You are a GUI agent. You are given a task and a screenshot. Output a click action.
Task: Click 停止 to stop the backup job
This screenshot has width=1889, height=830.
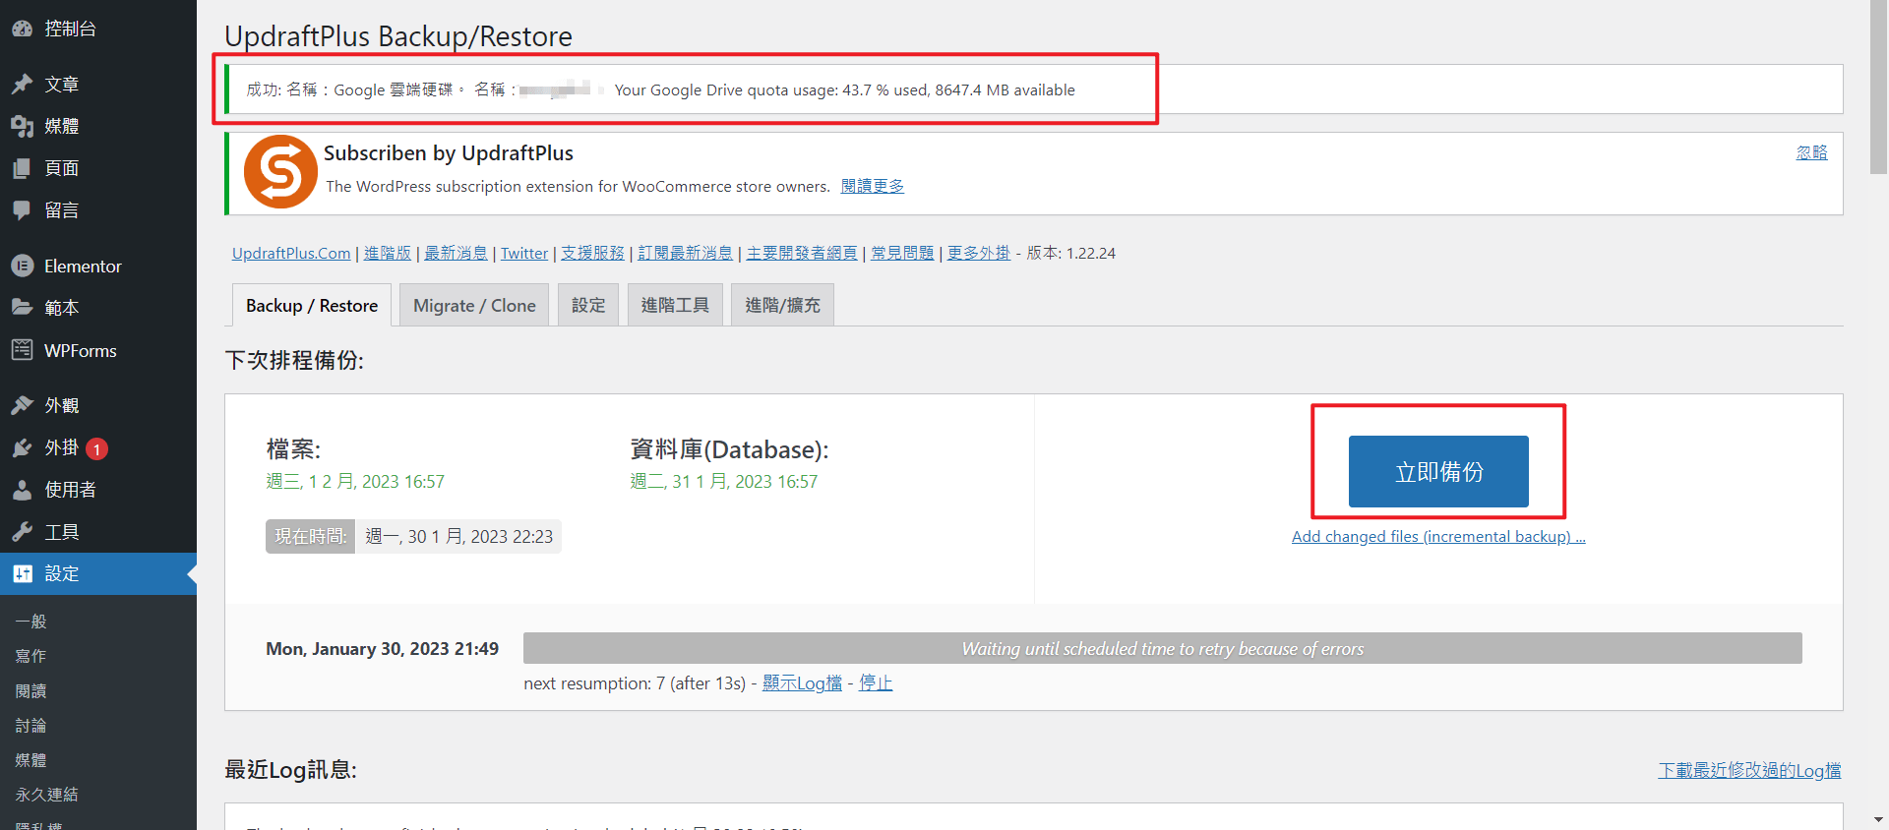point(876,683)
